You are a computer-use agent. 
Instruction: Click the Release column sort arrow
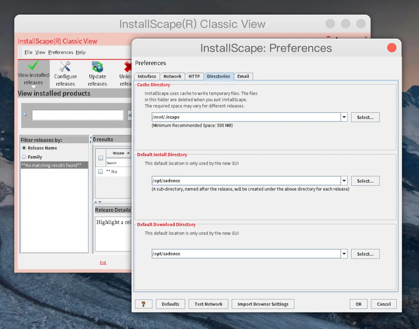coord(128,153)
